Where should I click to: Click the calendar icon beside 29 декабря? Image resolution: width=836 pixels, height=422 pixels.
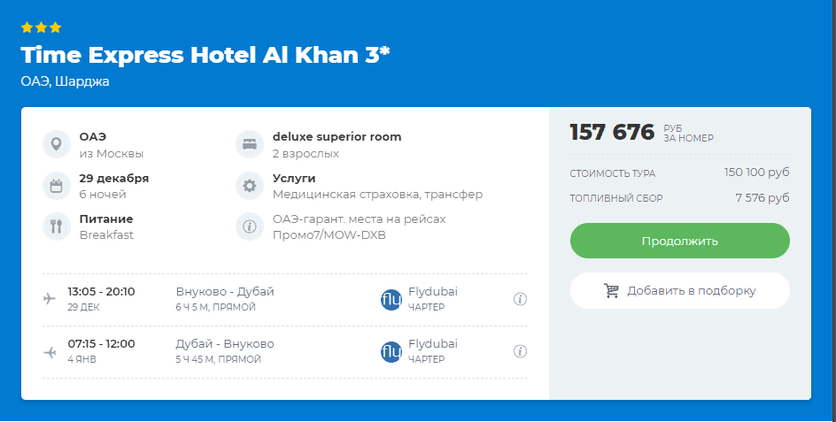(x=56, y=186)
